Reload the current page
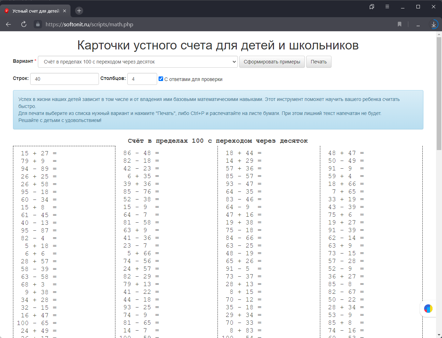The width and height of the screenshot is (442, 338). (x=24, y=24)
